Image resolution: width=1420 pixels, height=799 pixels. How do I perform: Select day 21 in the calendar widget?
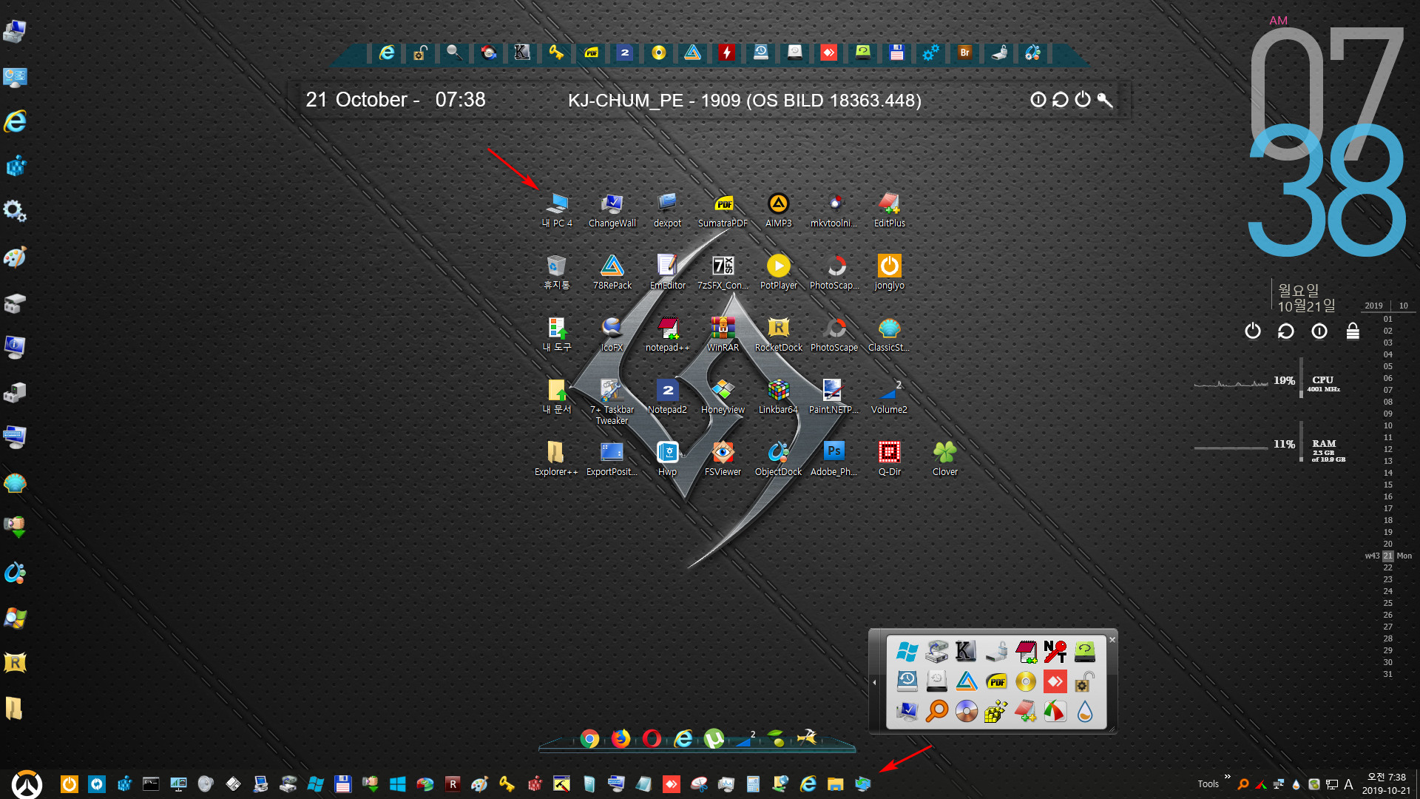pyautogui.click(x=1388, y=556)
